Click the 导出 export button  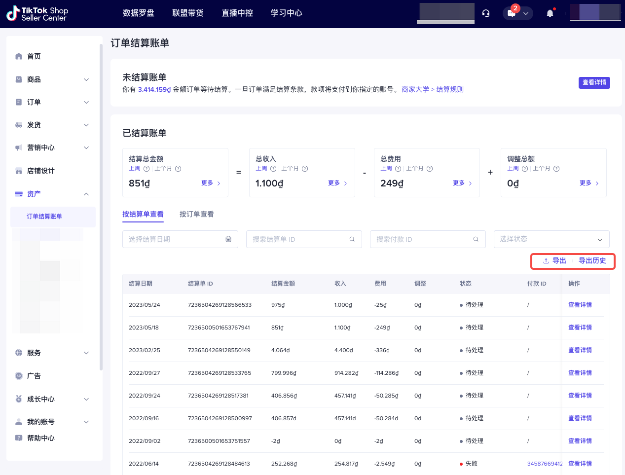554,261
